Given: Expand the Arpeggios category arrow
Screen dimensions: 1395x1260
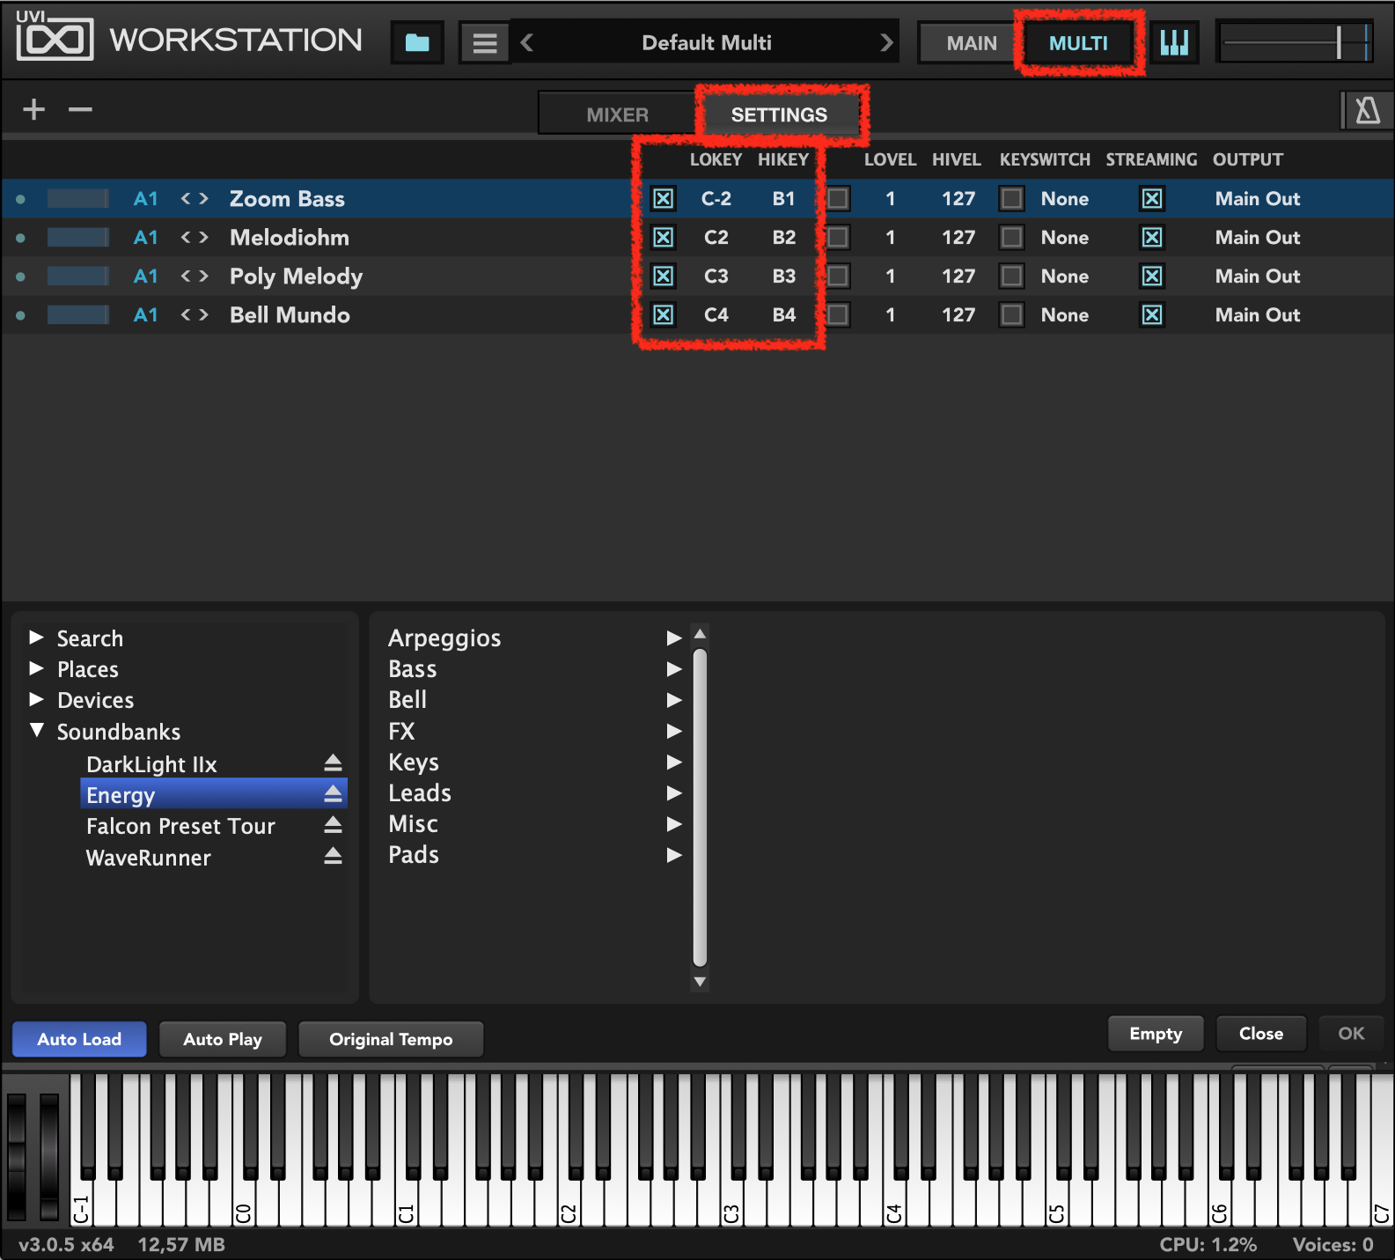Looking at the screenshot, I should (x=674, y=637).
